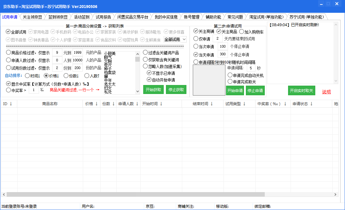Click the minimum price field showing 9
The height and width of the screenshot is (210, 345).
57,52
